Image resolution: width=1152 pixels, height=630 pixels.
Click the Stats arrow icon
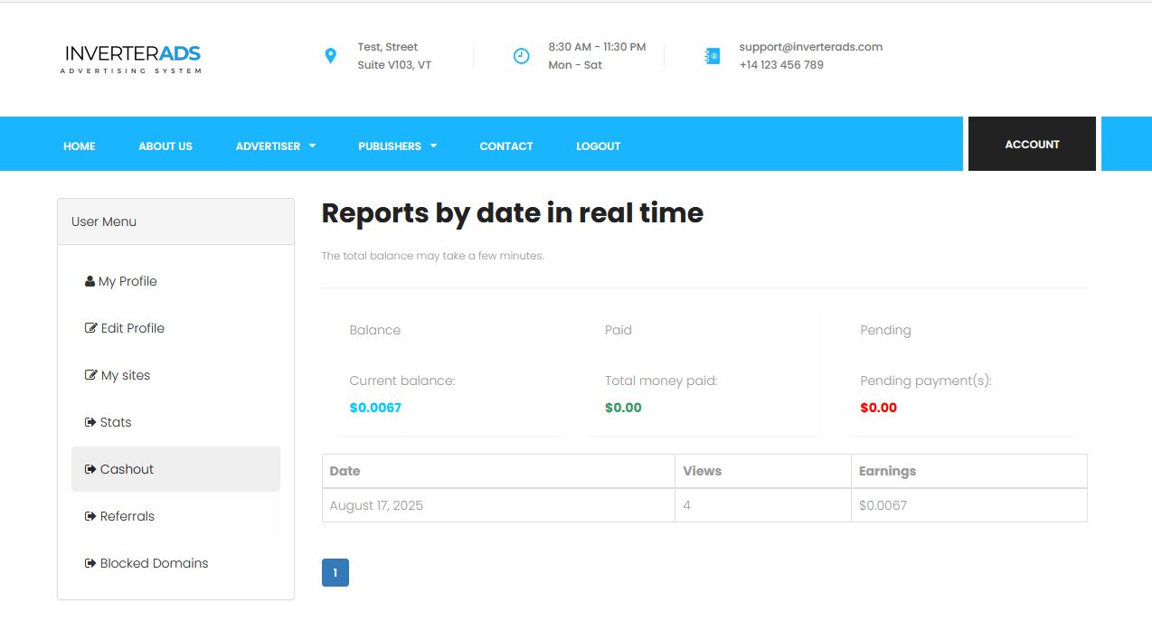pos(90,422)
